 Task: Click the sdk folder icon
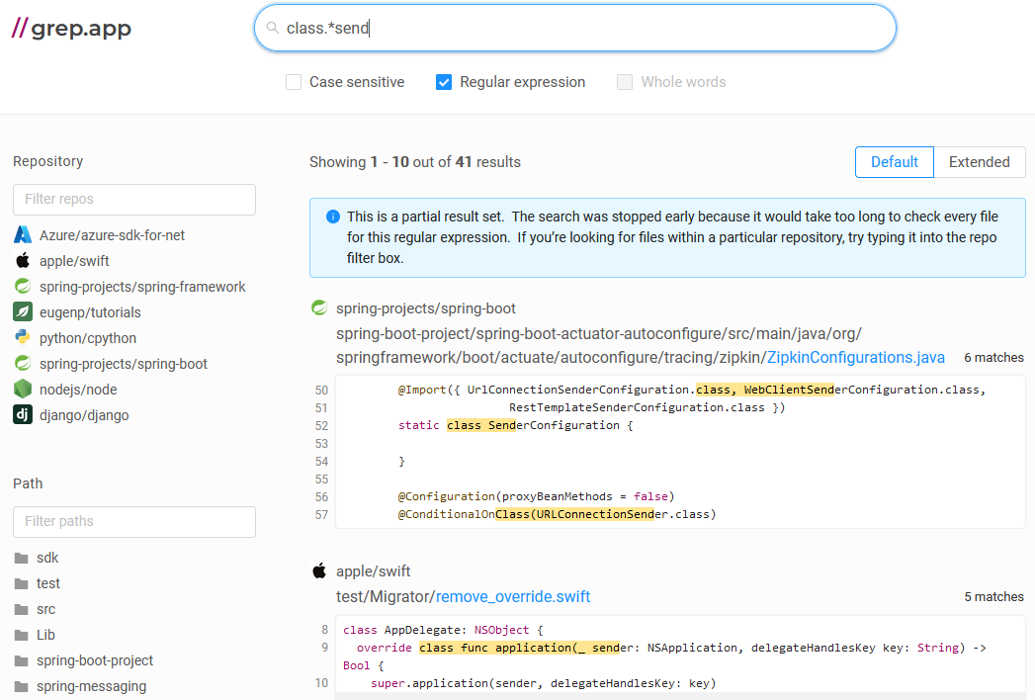coord(21,558)
